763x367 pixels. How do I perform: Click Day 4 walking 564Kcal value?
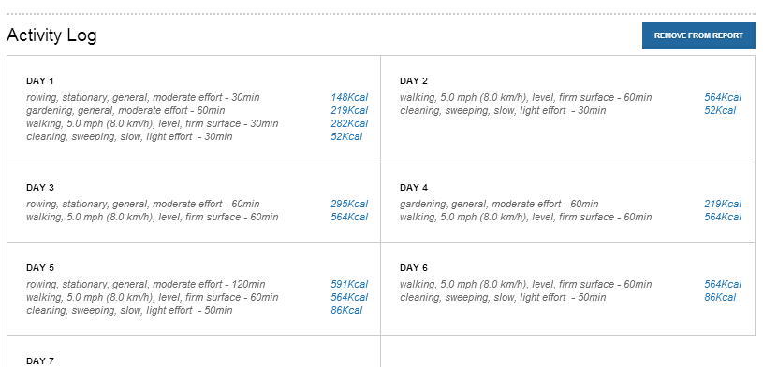(723, 217)
